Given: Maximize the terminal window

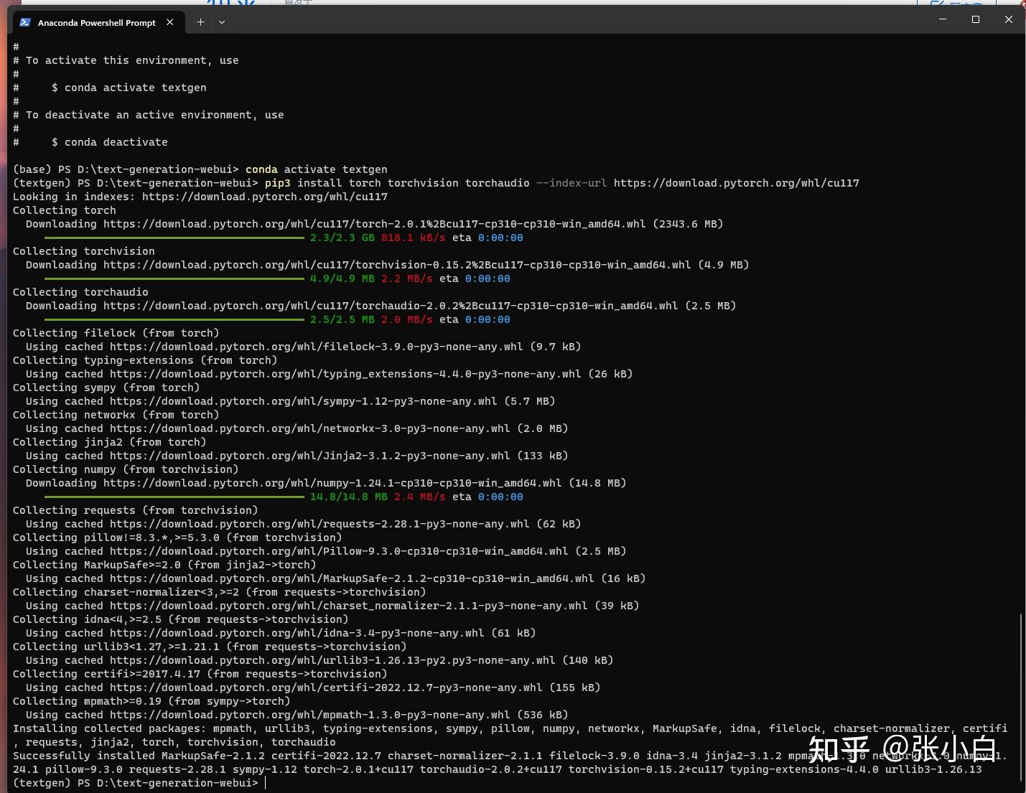Looking at the screenshot, I should tap(976, 19).
